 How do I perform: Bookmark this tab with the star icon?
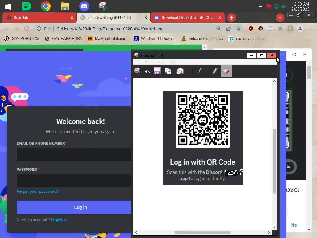coord(238,29)
